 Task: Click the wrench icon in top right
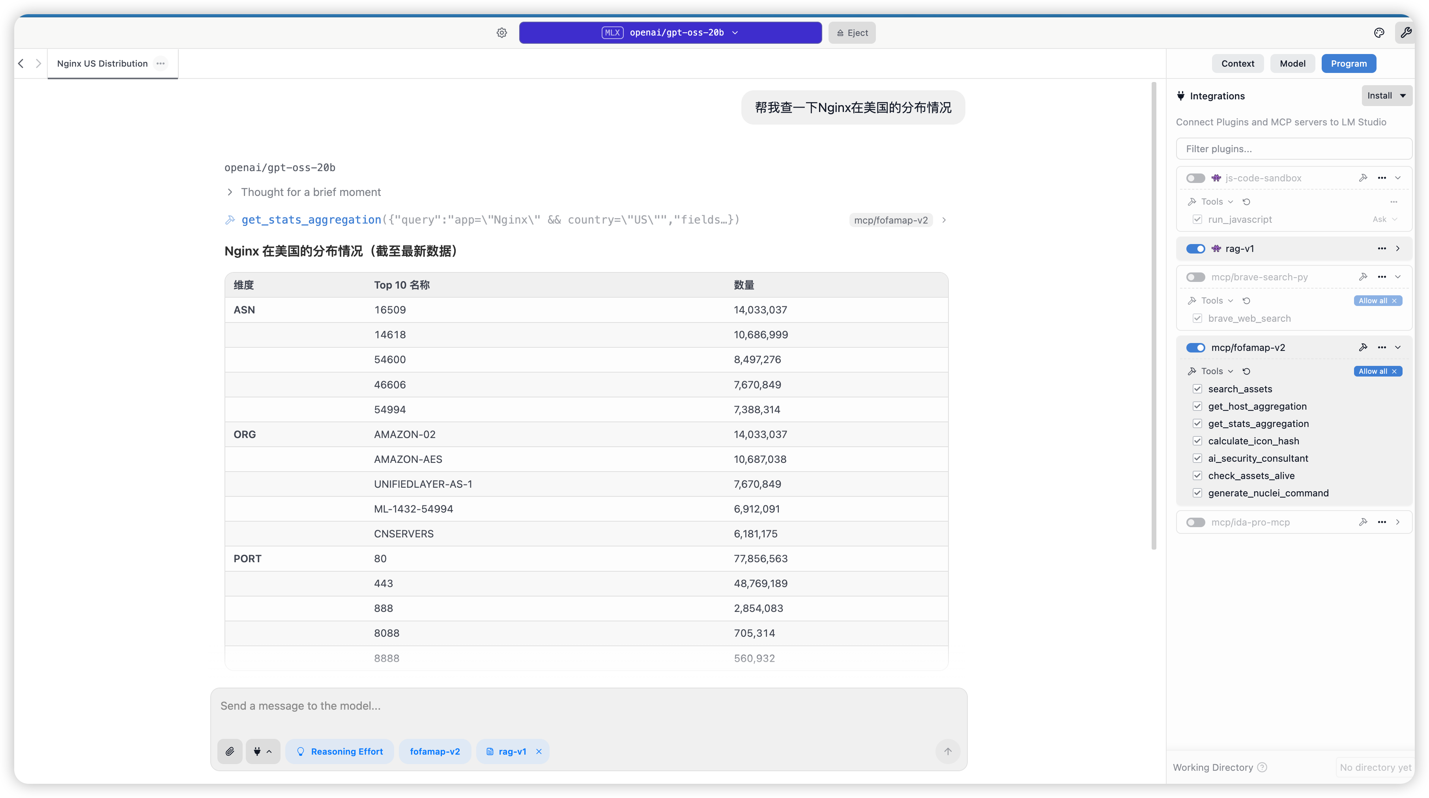(x=1405, y=33)
